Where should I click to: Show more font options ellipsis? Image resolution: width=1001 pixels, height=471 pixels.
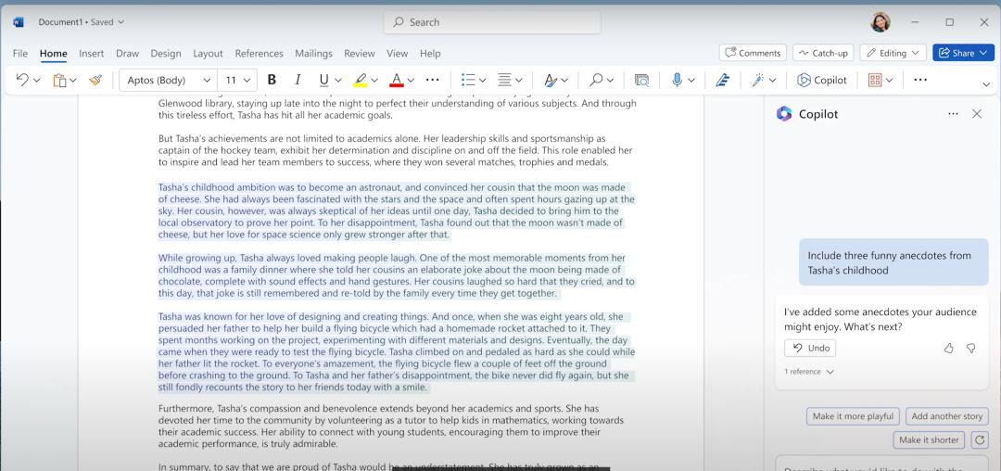click(x=432, y=80)
